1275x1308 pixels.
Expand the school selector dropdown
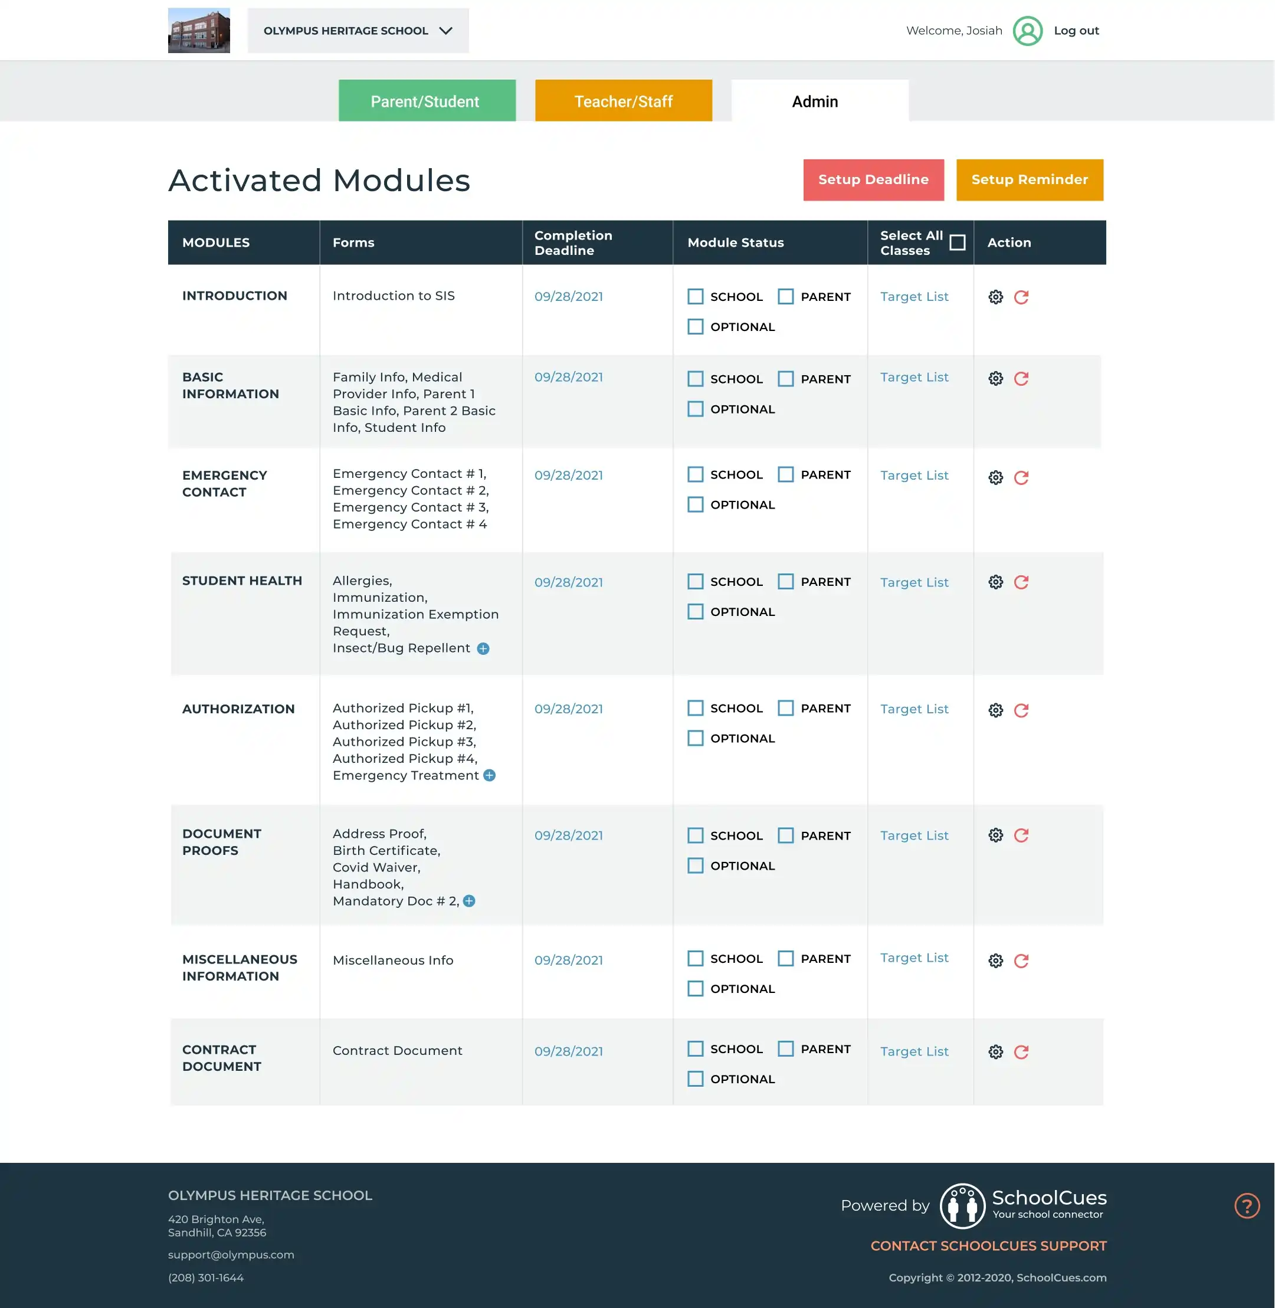point(446,29)
